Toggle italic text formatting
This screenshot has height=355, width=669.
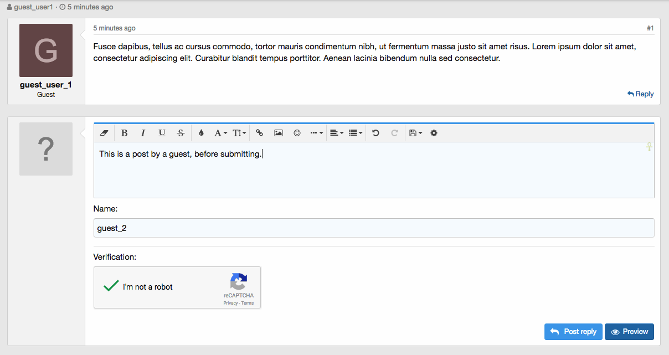click(x=143, y=133)
